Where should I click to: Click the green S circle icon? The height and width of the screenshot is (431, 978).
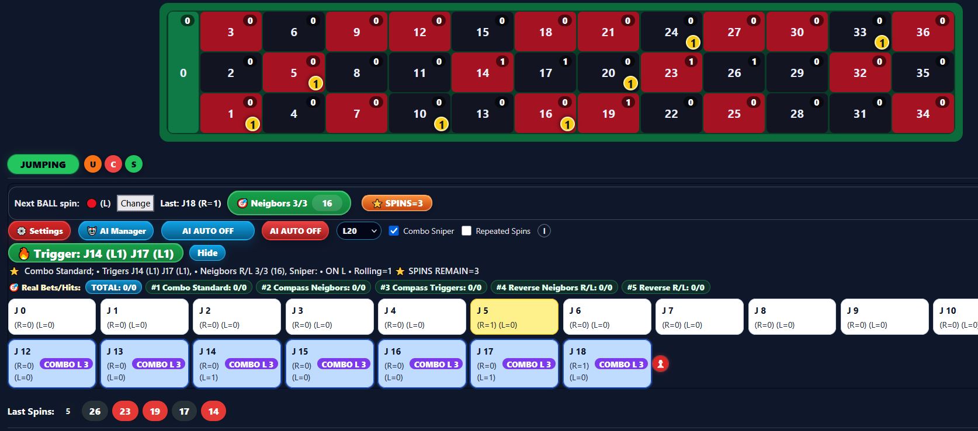134,164
